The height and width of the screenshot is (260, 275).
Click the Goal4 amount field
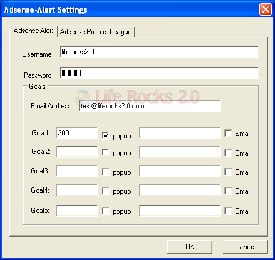pyautogui.click(x=77, y=190)
